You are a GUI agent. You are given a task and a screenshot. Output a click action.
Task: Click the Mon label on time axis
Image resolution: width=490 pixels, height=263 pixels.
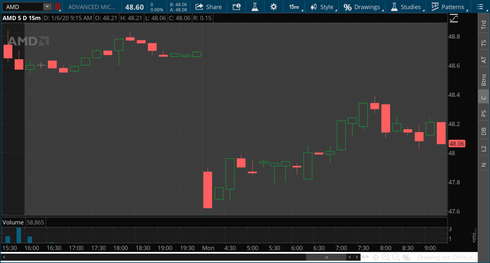coord(208,248)
